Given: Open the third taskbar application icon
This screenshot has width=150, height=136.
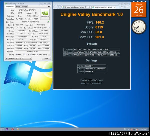Looking at the screenshot, I should pos(18,129).
